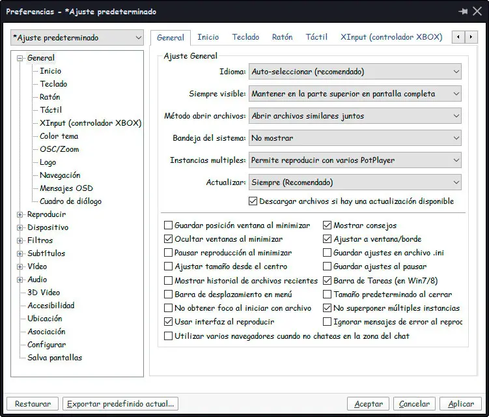Open the Idioma dropdown

(355, 72)
